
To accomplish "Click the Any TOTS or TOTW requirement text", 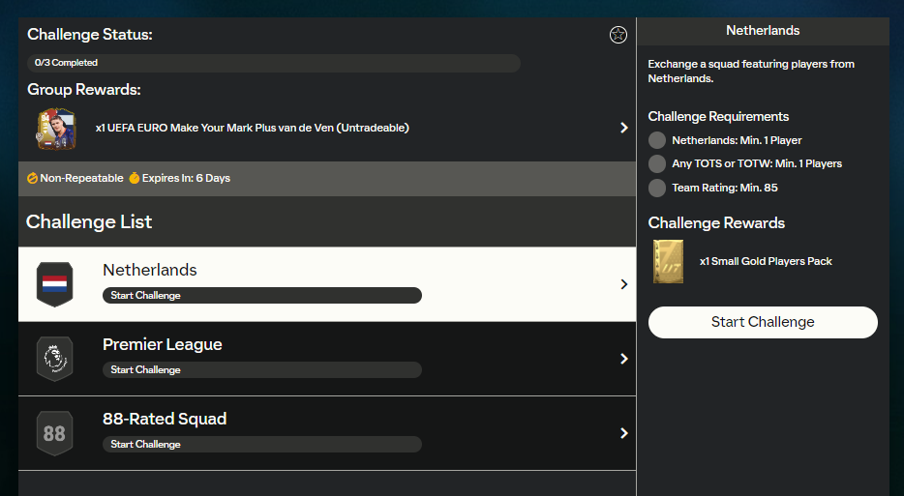I will [757, 163].
